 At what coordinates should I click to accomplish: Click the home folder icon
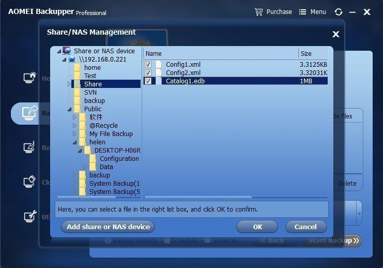pos(77,67)
